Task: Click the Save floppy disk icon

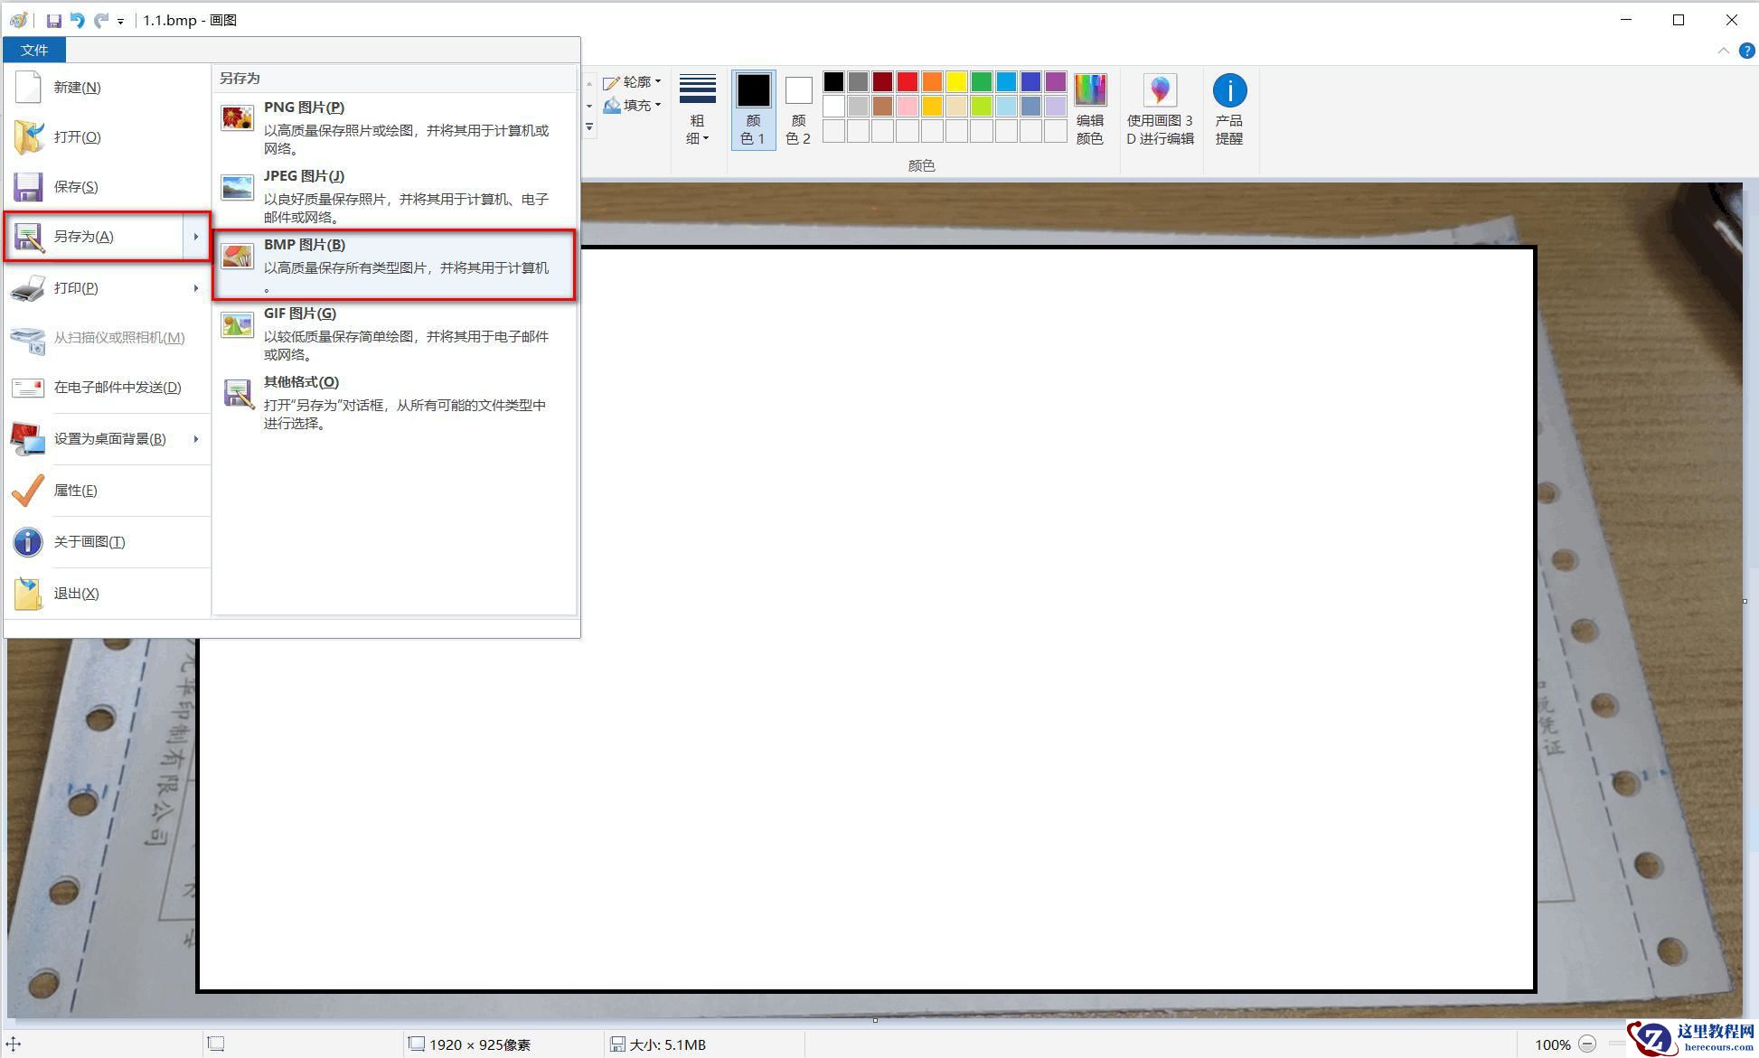Action: coord(28,187)
